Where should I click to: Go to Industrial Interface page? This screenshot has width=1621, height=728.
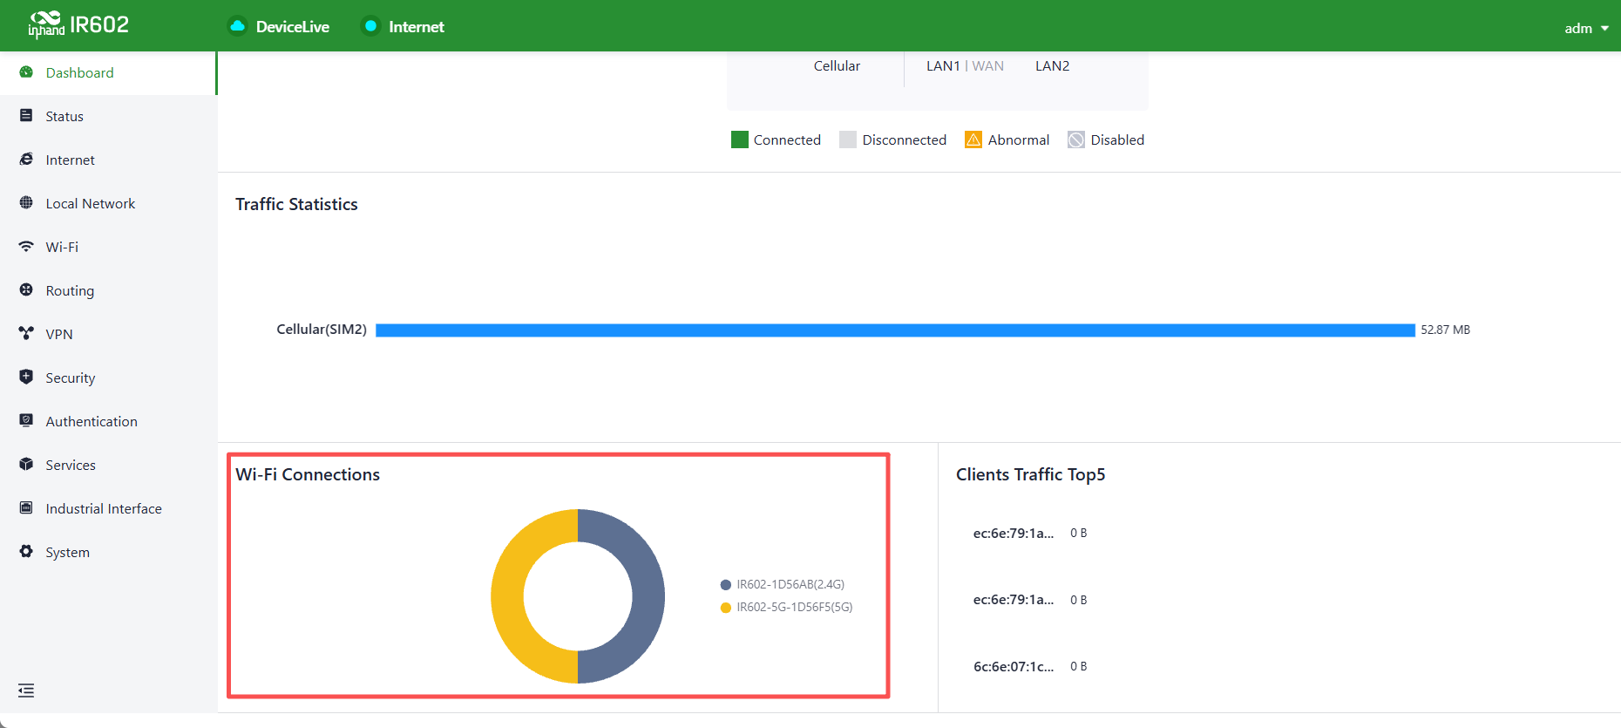pos(108,508)
